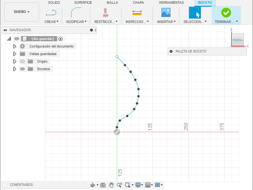
Task: Click the grid and snaps icon
Action: 148,185
